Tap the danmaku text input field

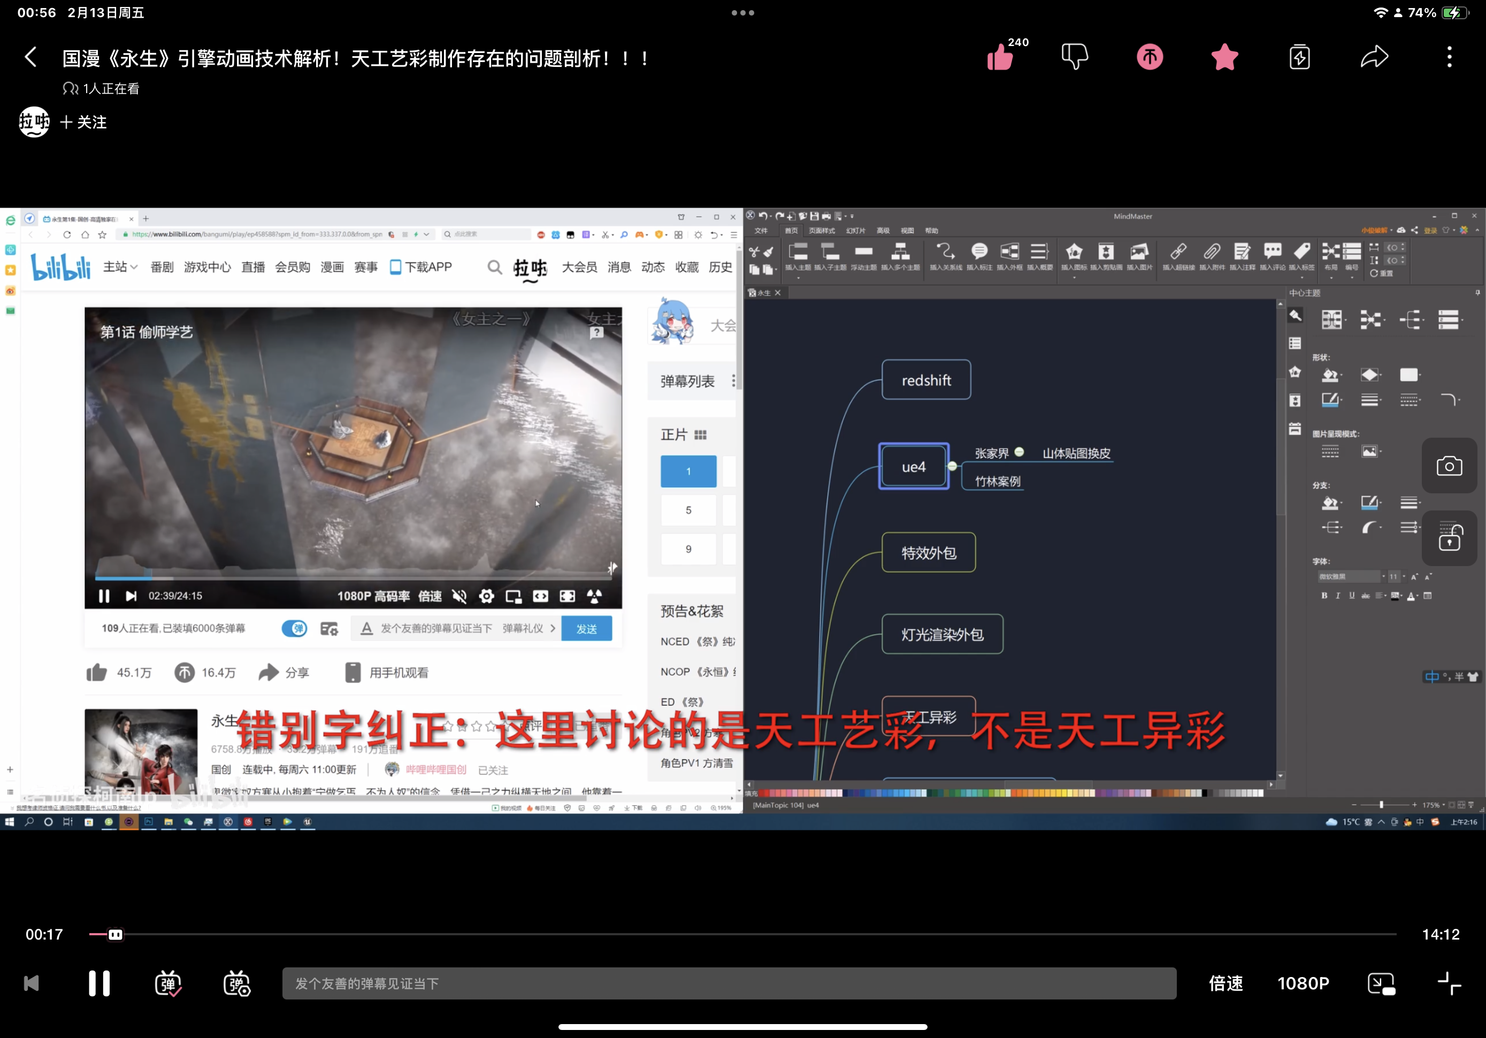click(x=729, y=983)
